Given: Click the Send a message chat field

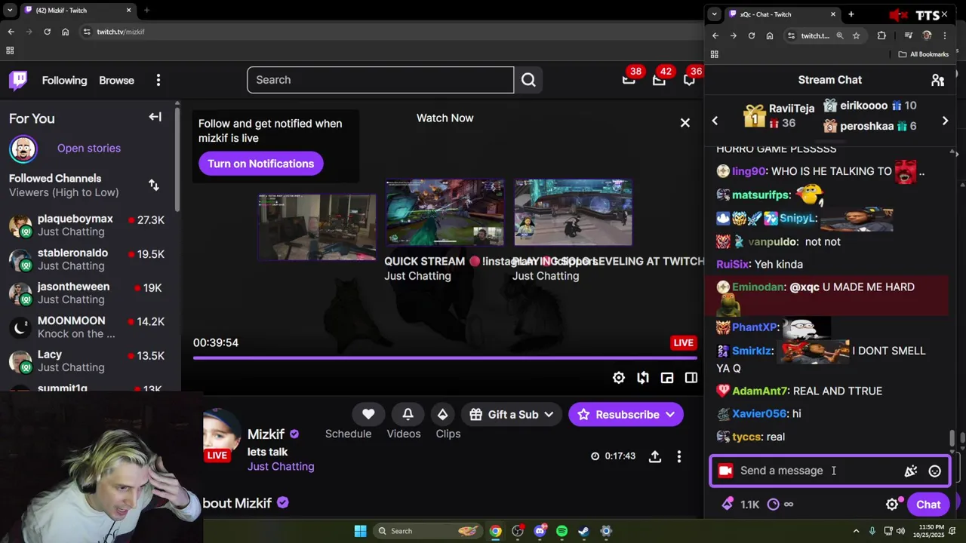Looking at the screenshot, I should (x=820, y=471).
